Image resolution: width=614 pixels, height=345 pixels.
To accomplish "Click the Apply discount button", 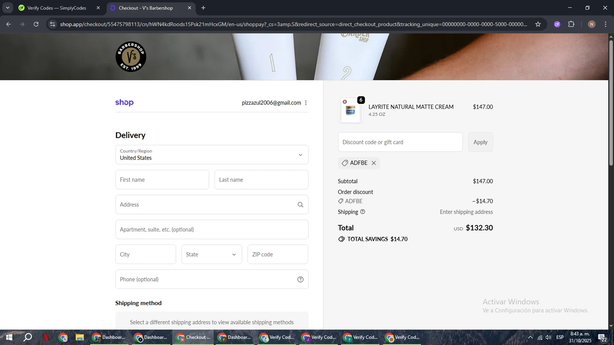I will click(481, 142).
